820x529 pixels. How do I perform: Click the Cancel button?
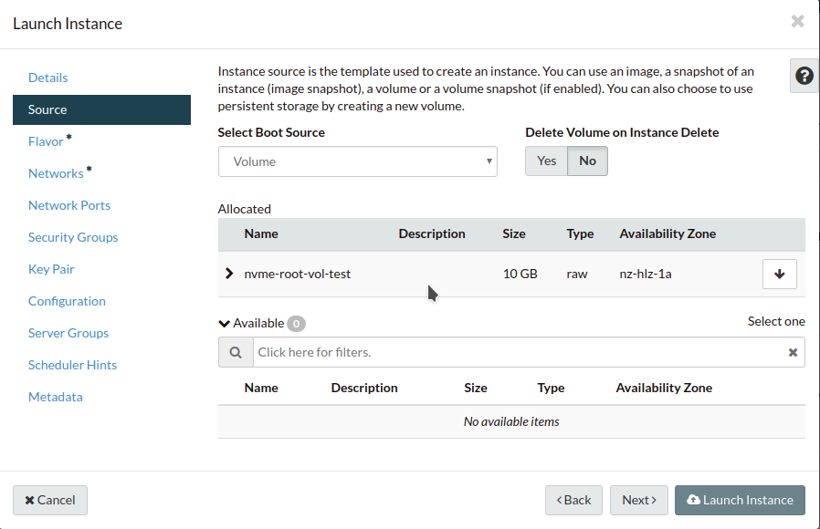[x=50, y=500]
